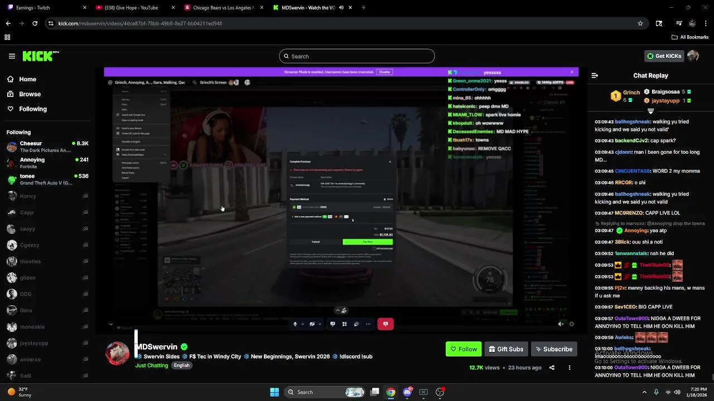Toggle video fullscreen mode
Viewport: 714px width, 401px height.
point(572,324)
